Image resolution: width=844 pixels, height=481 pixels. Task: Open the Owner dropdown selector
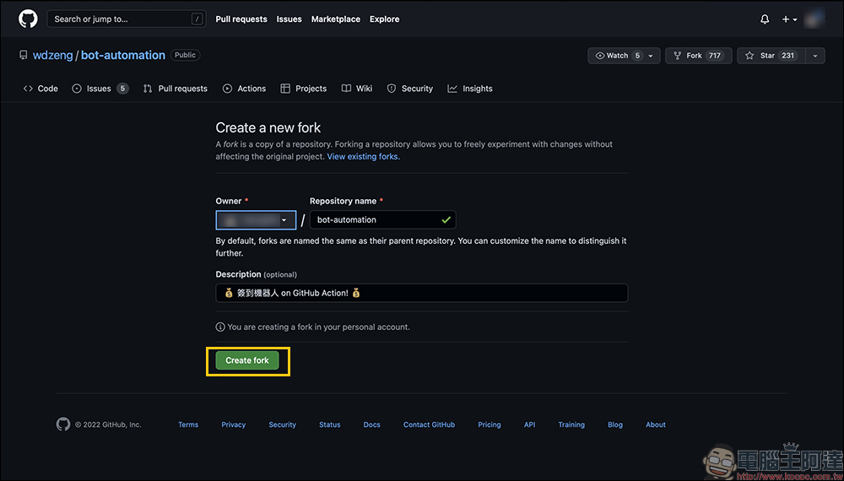(256, 220)
